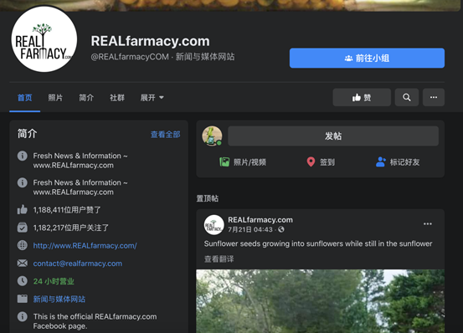
Task: Click the 简介 panel heading
Action: point(27,134)
